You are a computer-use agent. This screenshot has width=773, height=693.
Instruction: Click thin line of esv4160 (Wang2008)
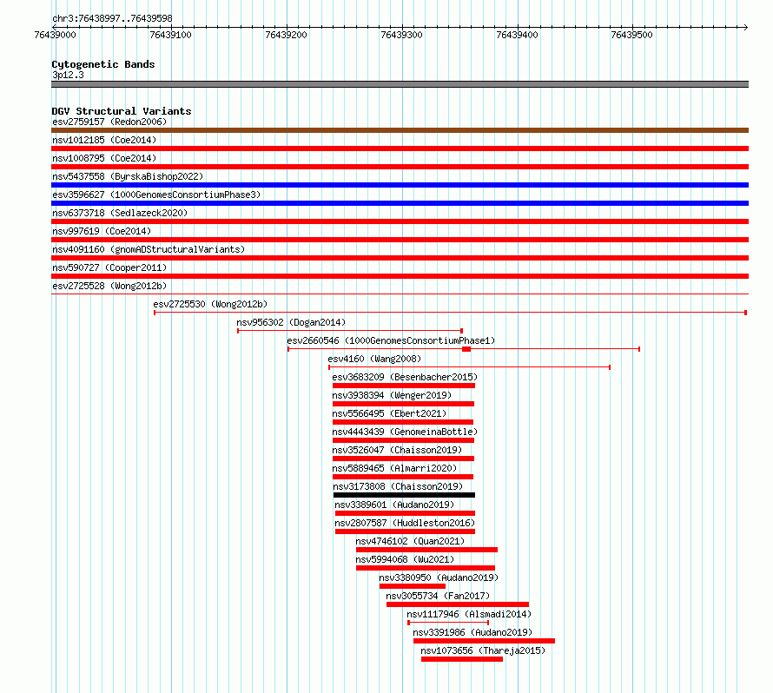pyautogui.click(x=469, y=367)
